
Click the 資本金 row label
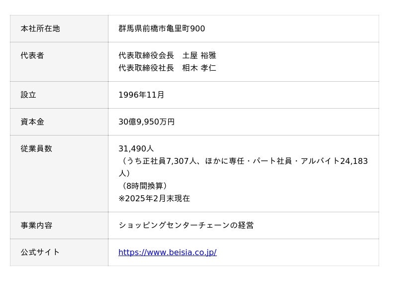click(32, 122)
